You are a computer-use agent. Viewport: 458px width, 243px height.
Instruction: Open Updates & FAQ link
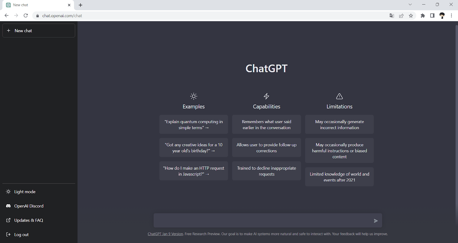(x=39, y=220)
